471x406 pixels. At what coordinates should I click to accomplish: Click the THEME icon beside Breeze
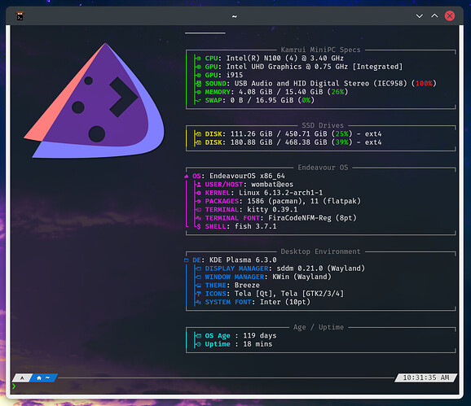pos(199,286)
